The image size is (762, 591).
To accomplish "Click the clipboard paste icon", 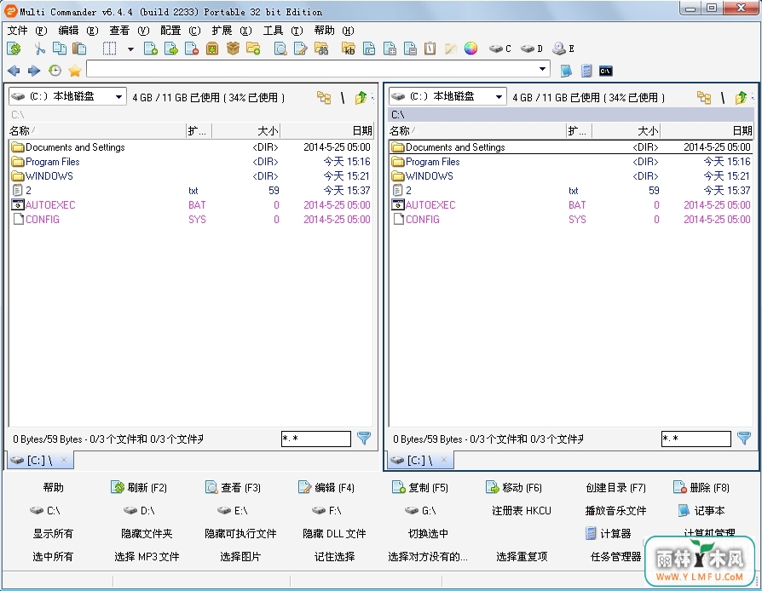I will pos(79,49).
